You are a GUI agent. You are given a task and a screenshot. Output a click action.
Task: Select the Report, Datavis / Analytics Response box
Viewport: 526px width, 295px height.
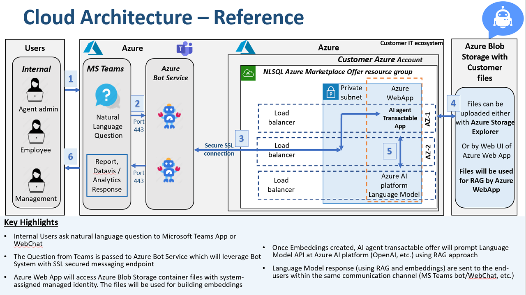107,175
